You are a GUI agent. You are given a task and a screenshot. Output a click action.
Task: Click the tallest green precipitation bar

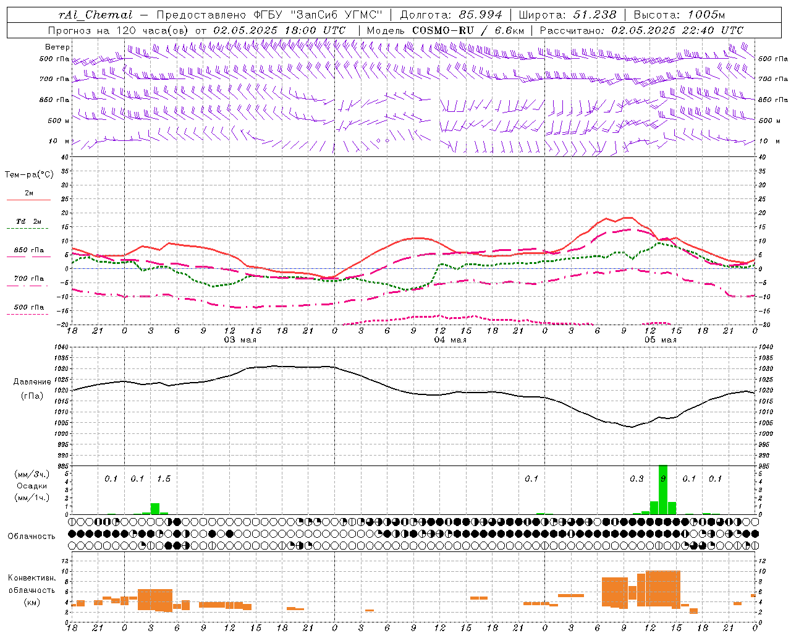tap(663, 490)
